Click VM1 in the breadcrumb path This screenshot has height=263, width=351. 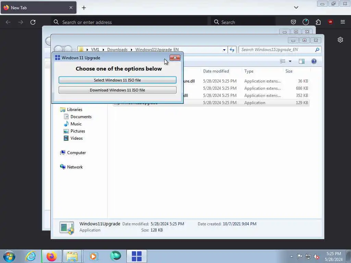click(x=95, y=49)
